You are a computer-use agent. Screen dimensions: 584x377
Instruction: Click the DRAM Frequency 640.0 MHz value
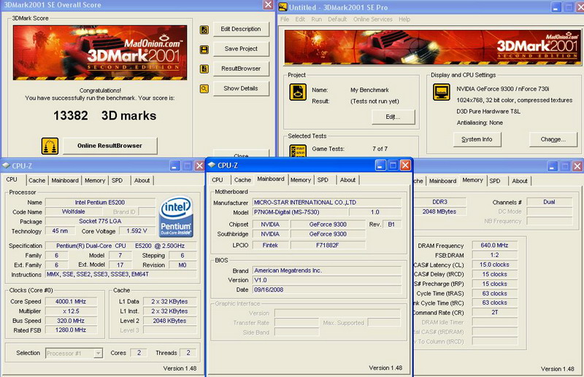pos(495,245)
